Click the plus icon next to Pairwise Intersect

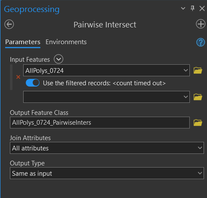(x=201, y=24)
